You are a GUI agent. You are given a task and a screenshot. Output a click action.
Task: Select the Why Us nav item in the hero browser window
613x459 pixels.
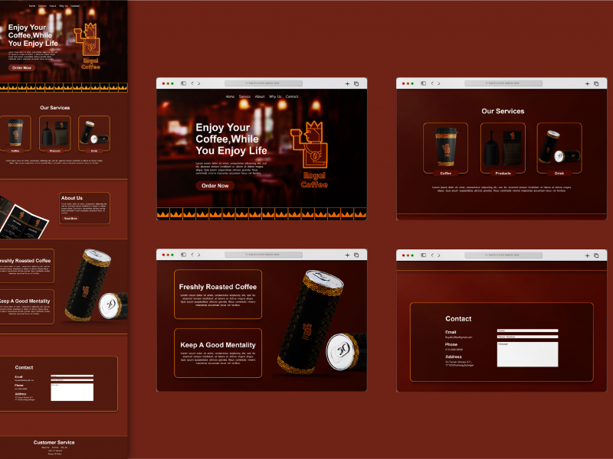pos(275,96)
